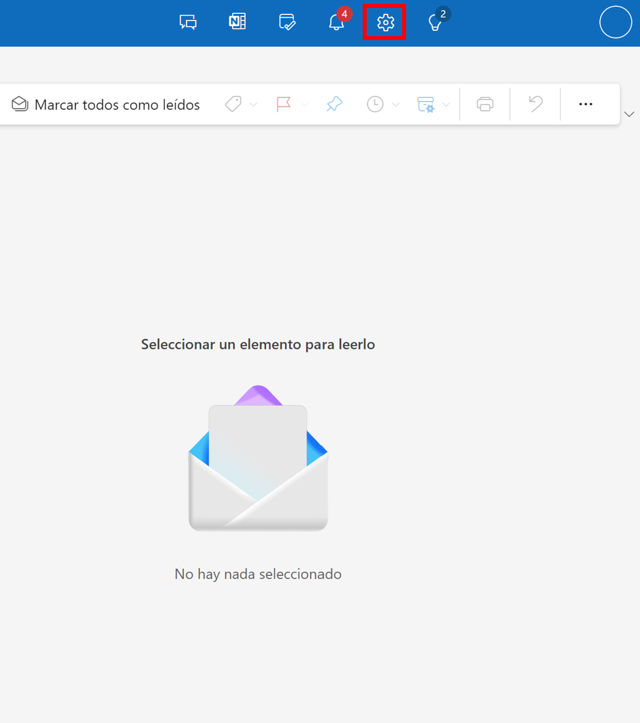Click text Seleccionar un elemento para leerlo

coord(258,345)
